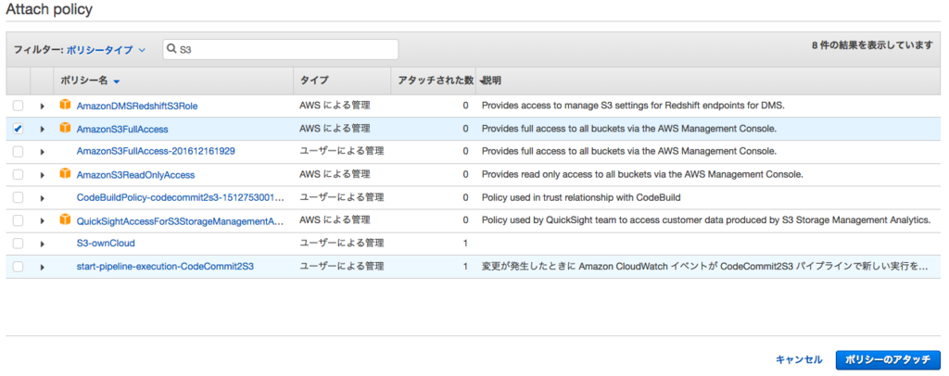Click the キャンセル link
Image resolution: width=949 pixels, height=376 pixels.
[x=799, y=359]
